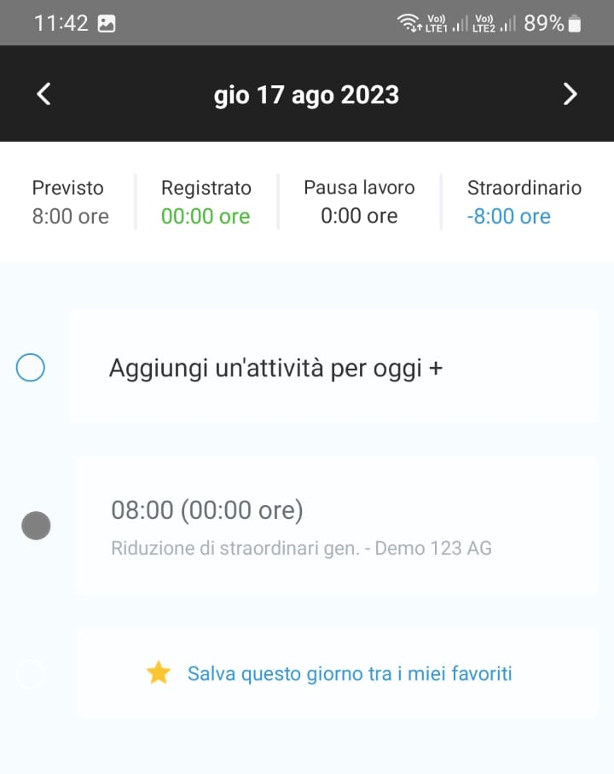Tap the yellow star favorites icon

(x=159, y=672)
